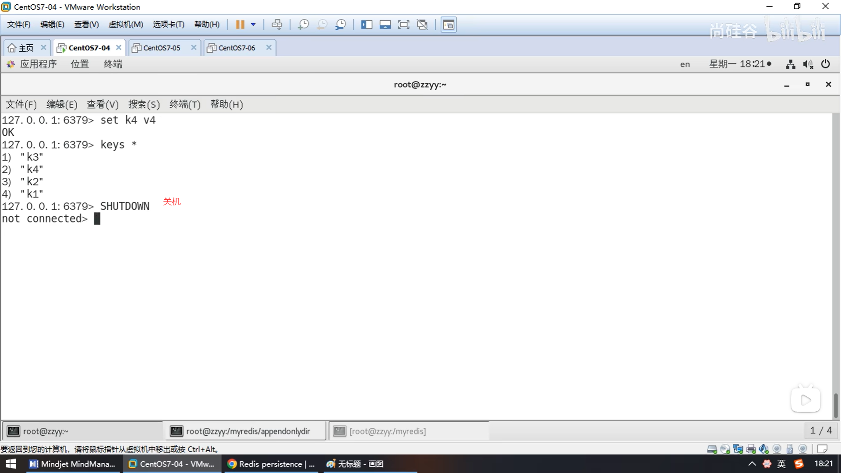Switch to root@zzyy:/myredis/appendonlydir window button
The image size is (841, 473).
point(247,431)
